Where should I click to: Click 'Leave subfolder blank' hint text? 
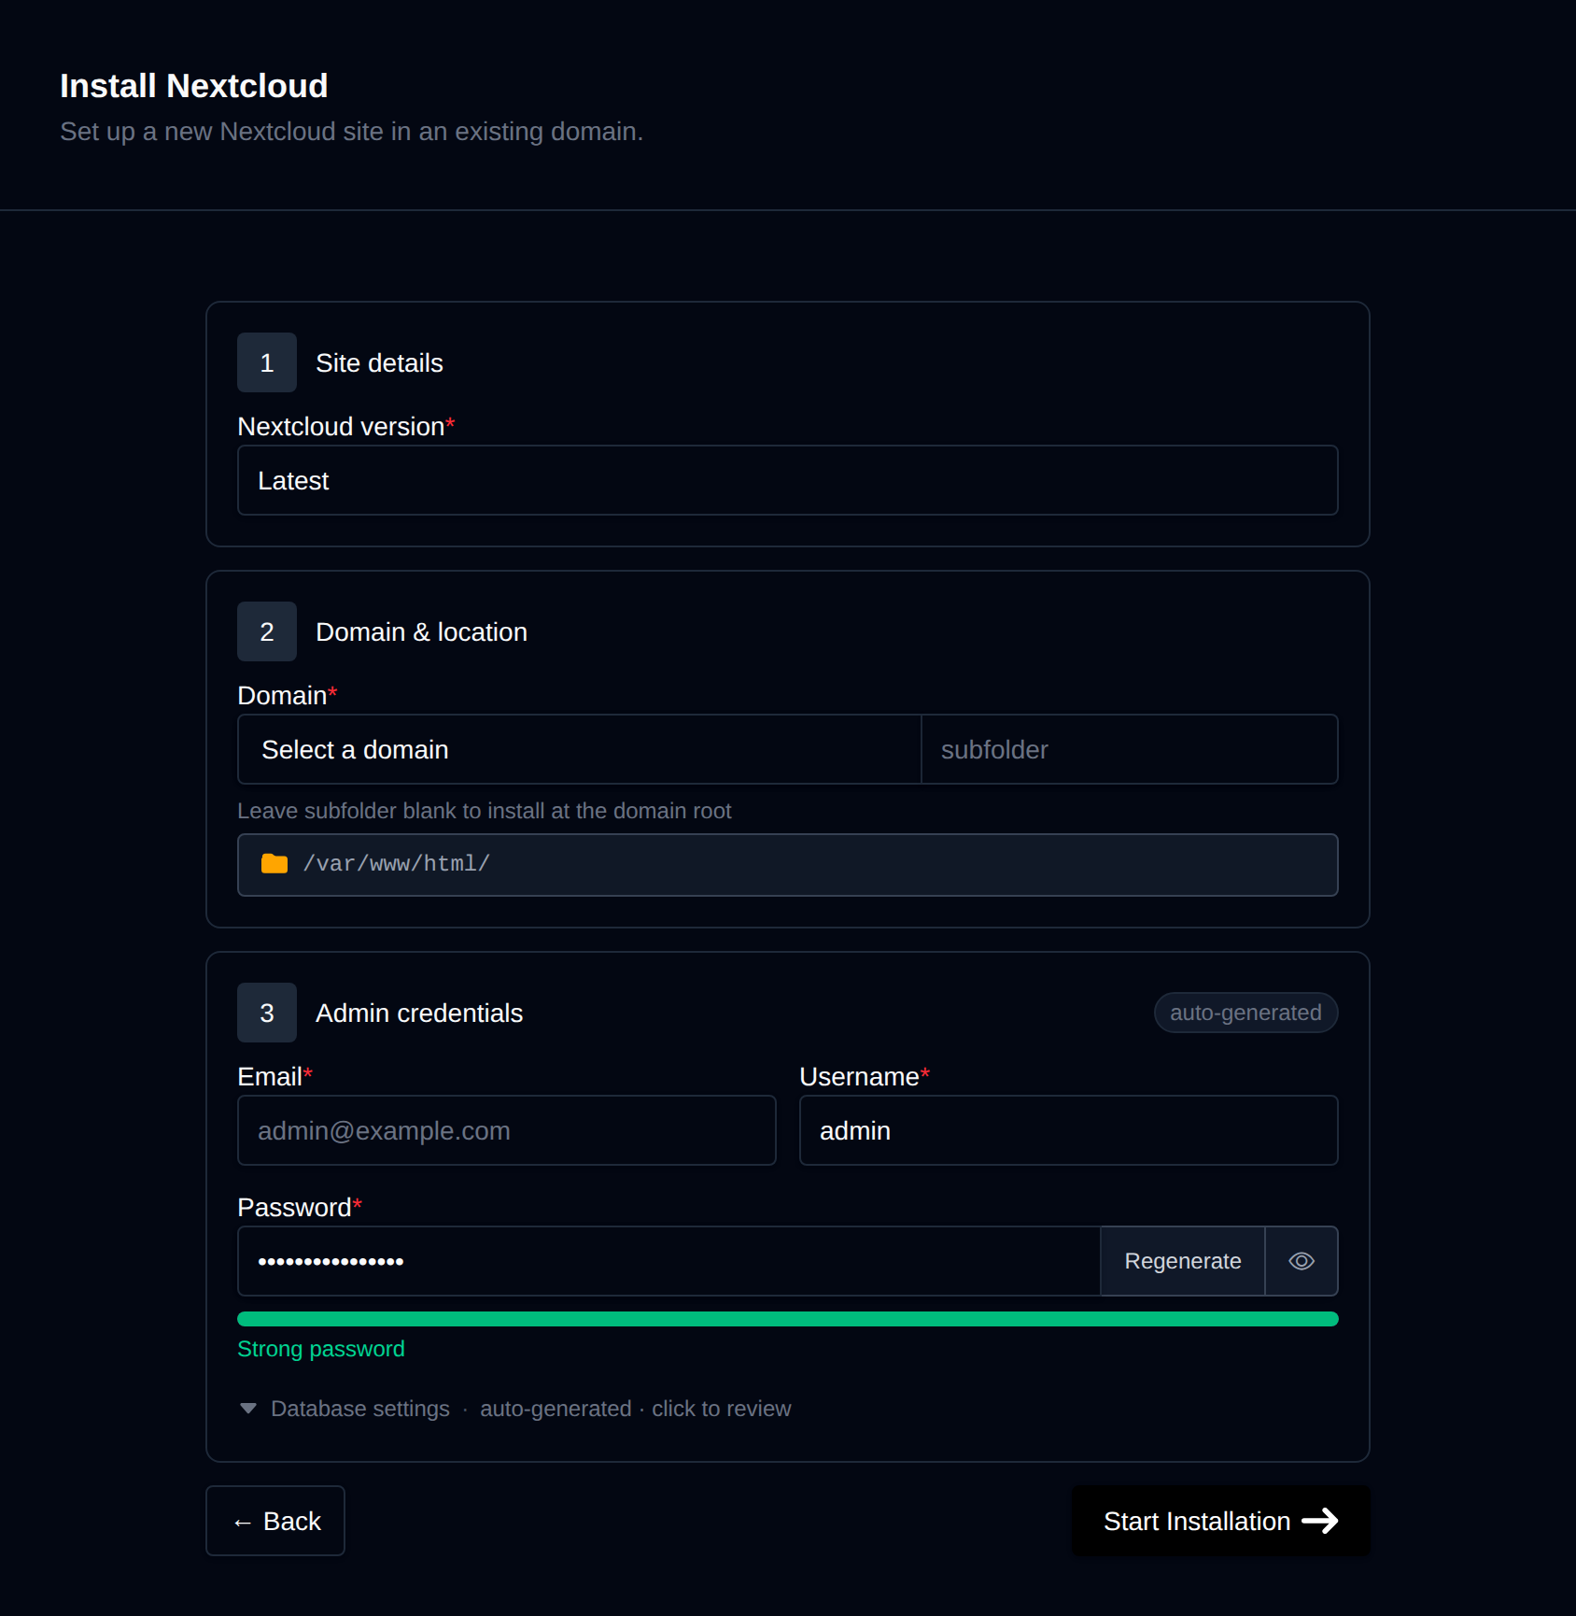pyautogui.click(x=485, y=811)
